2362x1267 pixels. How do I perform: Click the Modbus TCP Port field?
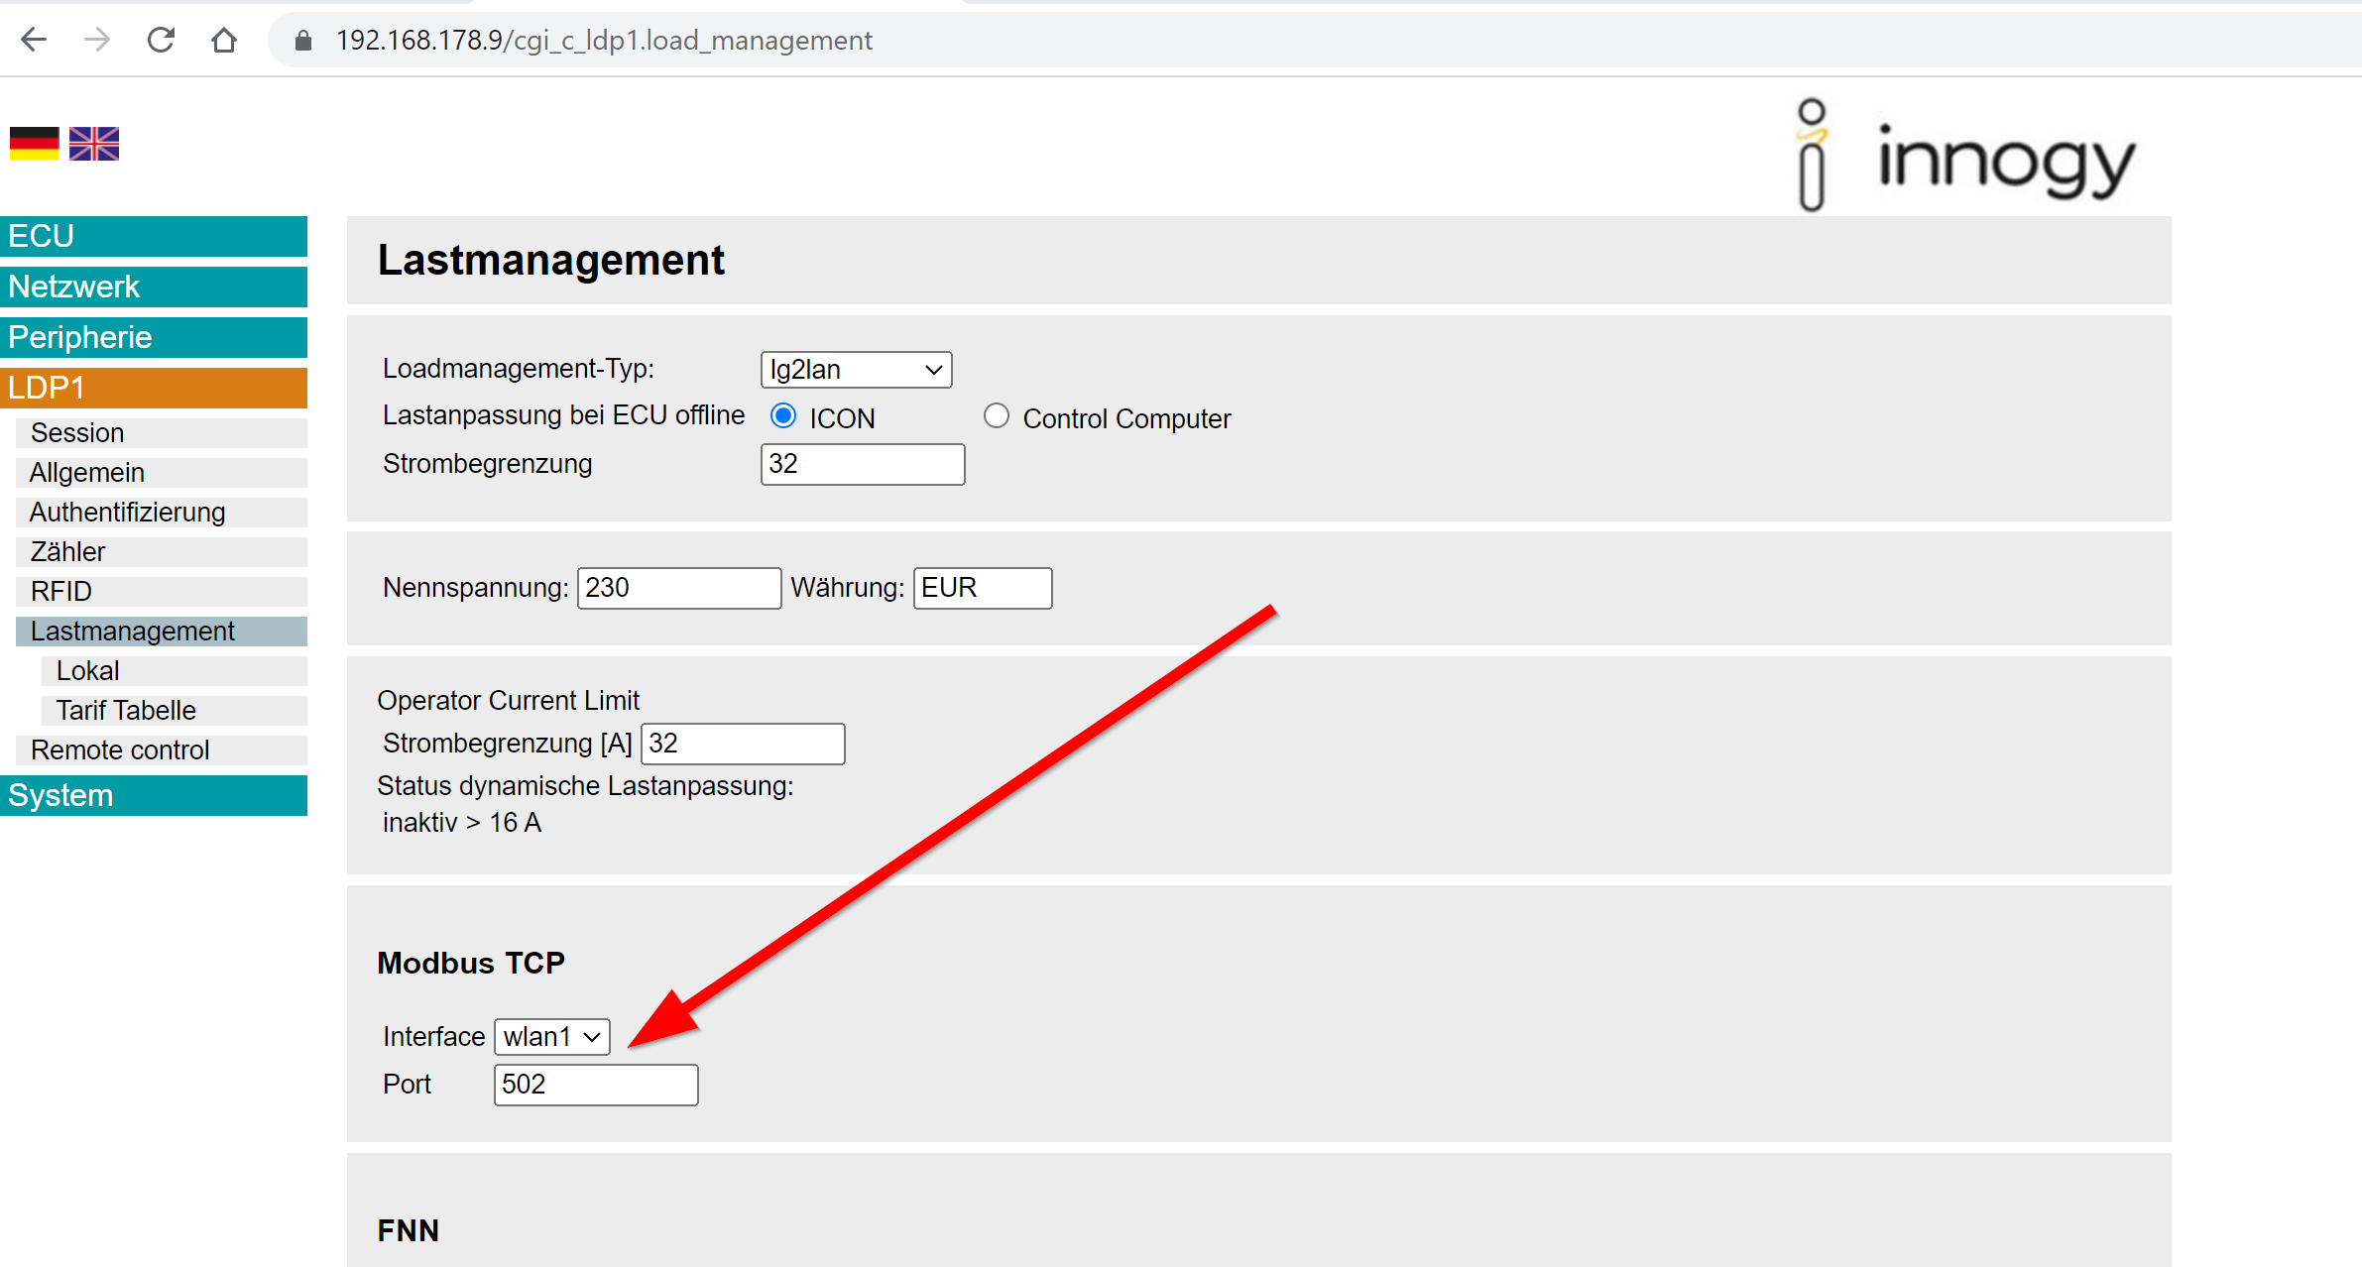pos(595,1085)
